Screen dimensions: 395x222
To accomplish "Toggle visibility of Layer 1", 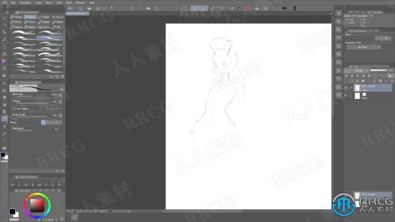I will click(346, 88).
